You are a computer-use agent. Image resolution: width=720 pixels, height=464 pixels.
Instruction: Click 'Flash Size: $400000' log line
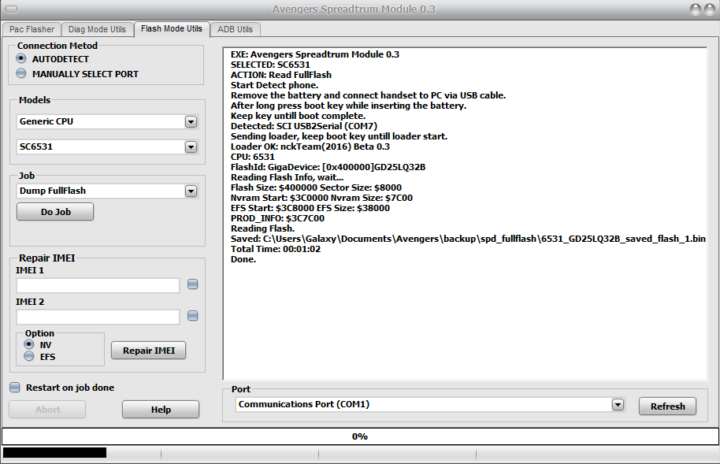coord(316,187)
